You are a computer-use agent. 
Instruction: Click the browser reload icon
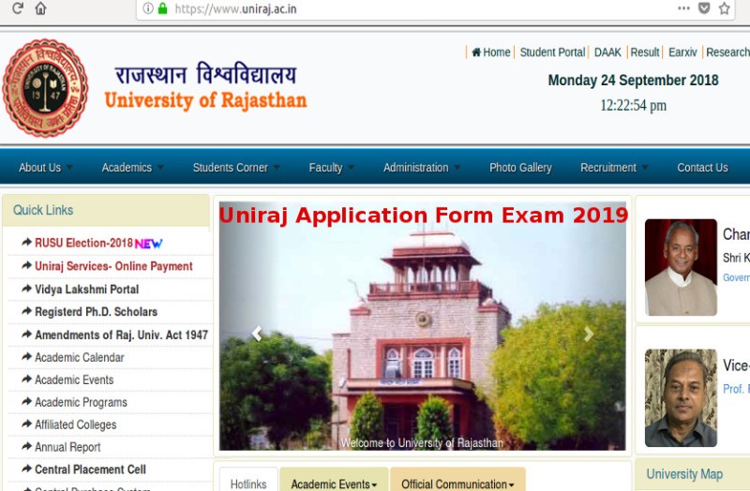click(17, 8)
